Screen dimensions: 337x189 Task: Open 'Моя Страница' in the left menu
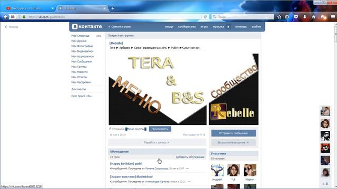click(80, 36)
